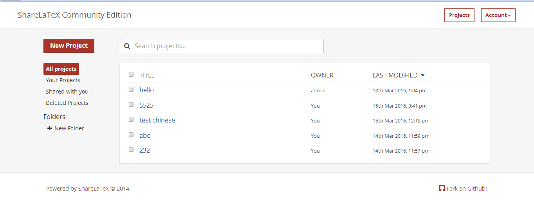Open the project named abc

pyautogui.click(x=144, y=135)
